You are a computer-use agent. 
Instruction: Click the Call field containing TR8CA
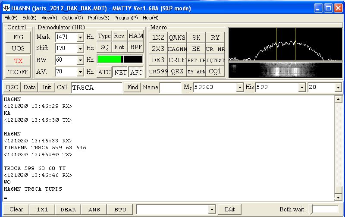point(97,88)
